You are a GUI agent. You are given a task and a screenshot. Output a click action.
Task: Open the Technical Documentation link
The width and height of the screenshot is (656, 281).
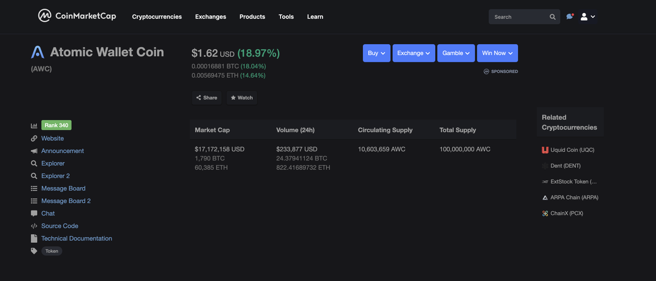tap(77, 238)
